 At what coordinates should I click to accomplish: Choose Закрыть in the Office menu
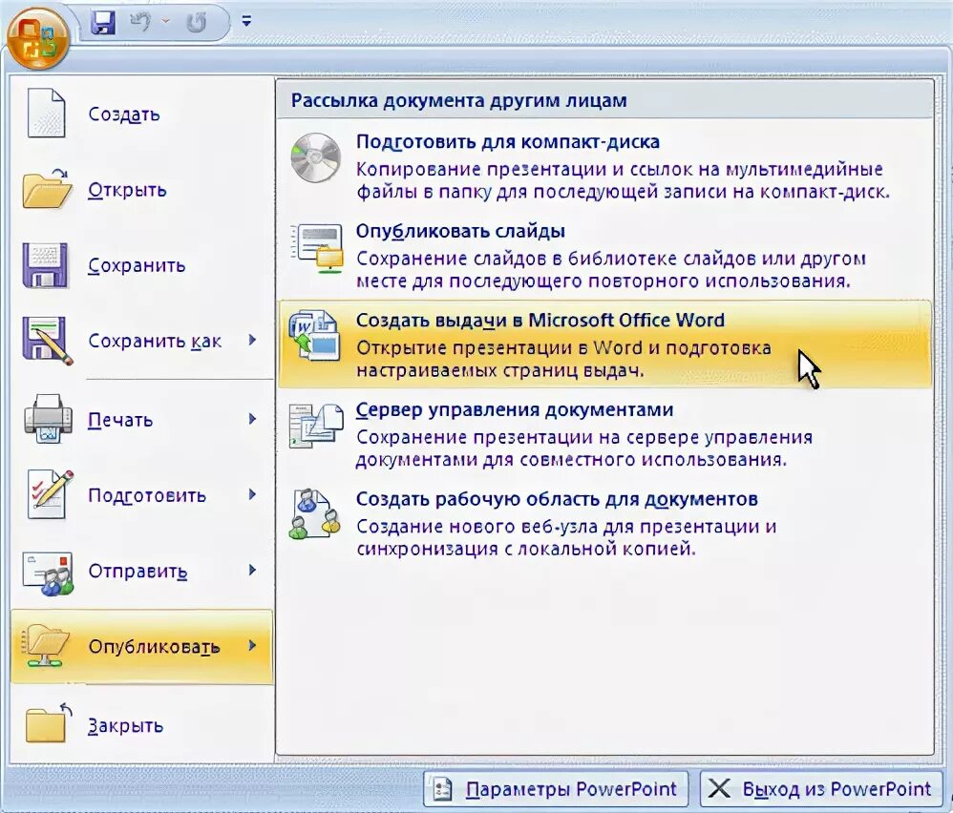[x=141, y=725]
